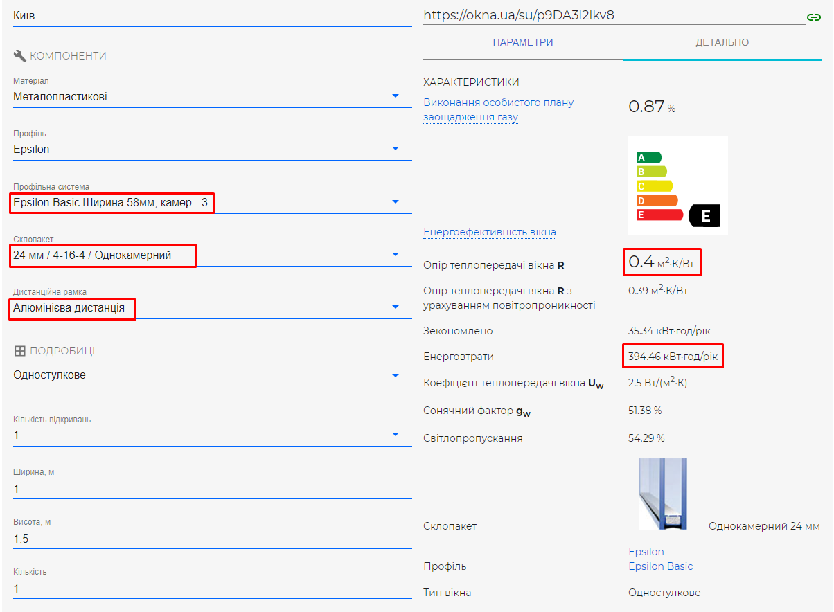The image size is (834, 612).
Task: Follow the Epsilon Basic profile link
Action: coord(661,566)
